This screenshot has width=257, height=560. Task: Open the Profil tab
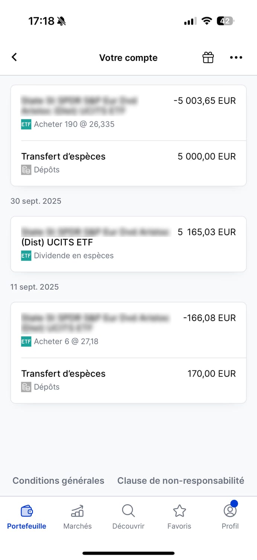[x=230, y=517]
